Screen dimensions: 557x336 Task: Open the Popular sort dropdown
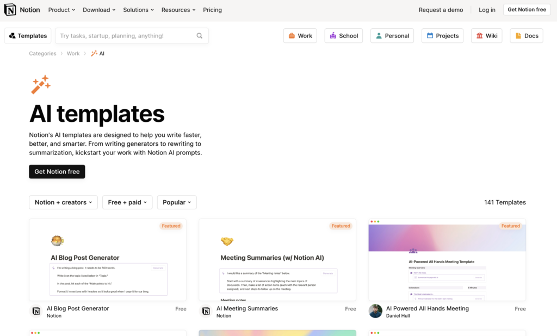pos(177,202)
